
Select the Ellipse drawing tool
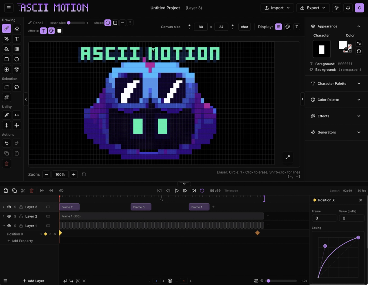[17, 59]
